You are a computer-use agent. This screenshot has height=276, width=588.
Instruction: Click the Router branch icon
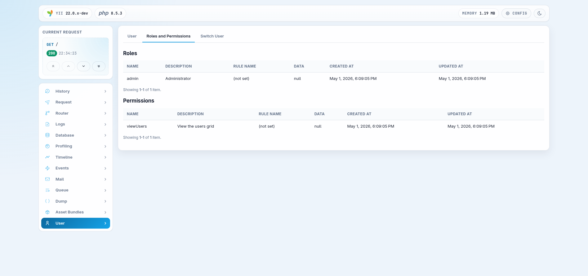47,113
